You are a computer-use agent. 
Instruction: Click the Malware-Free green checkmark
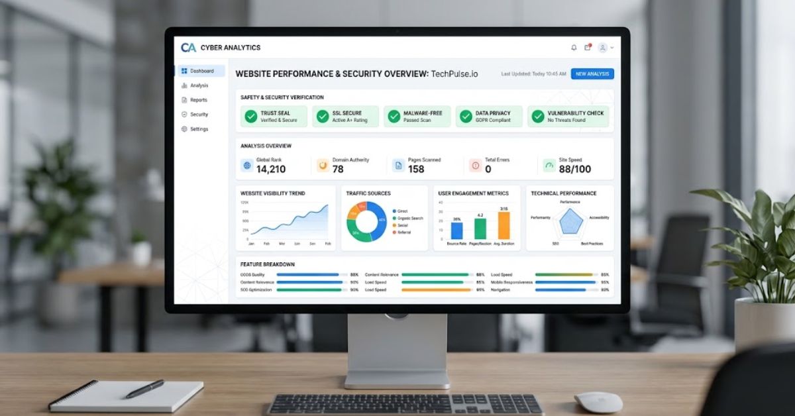[x=394, y=117]
